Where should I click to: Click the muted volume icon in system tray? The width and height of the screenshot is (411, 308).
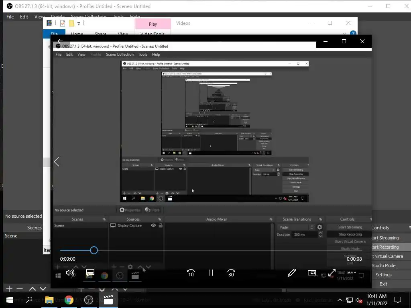(359, 300)
